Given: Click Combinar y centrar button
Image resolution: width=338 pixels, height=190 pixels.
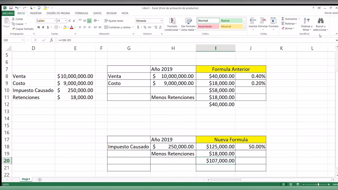Looking at the screenshot, I should tap(117, 27).
